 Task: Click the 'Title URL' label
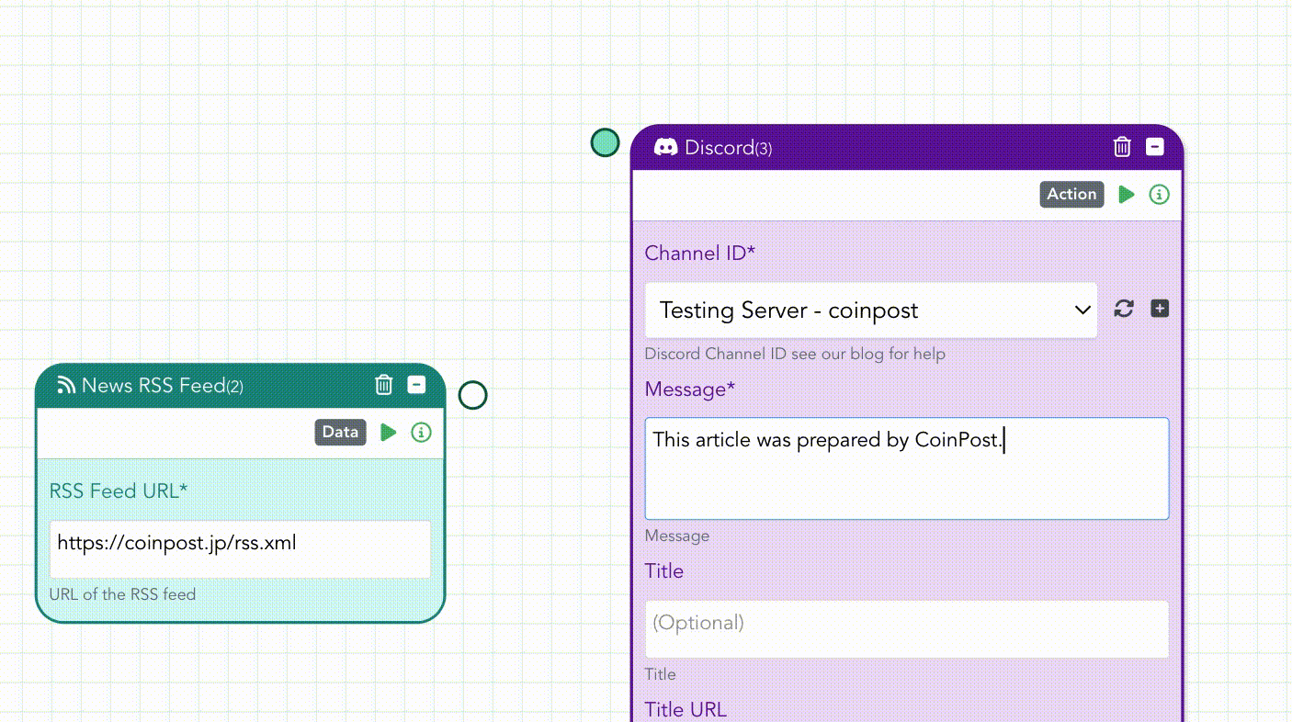(686, 710)
